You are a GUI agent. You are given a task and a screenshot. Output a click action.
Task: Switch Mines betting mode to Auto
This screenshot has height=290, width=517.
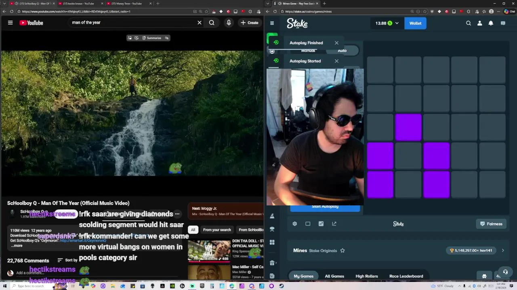[x=342, y=50]
